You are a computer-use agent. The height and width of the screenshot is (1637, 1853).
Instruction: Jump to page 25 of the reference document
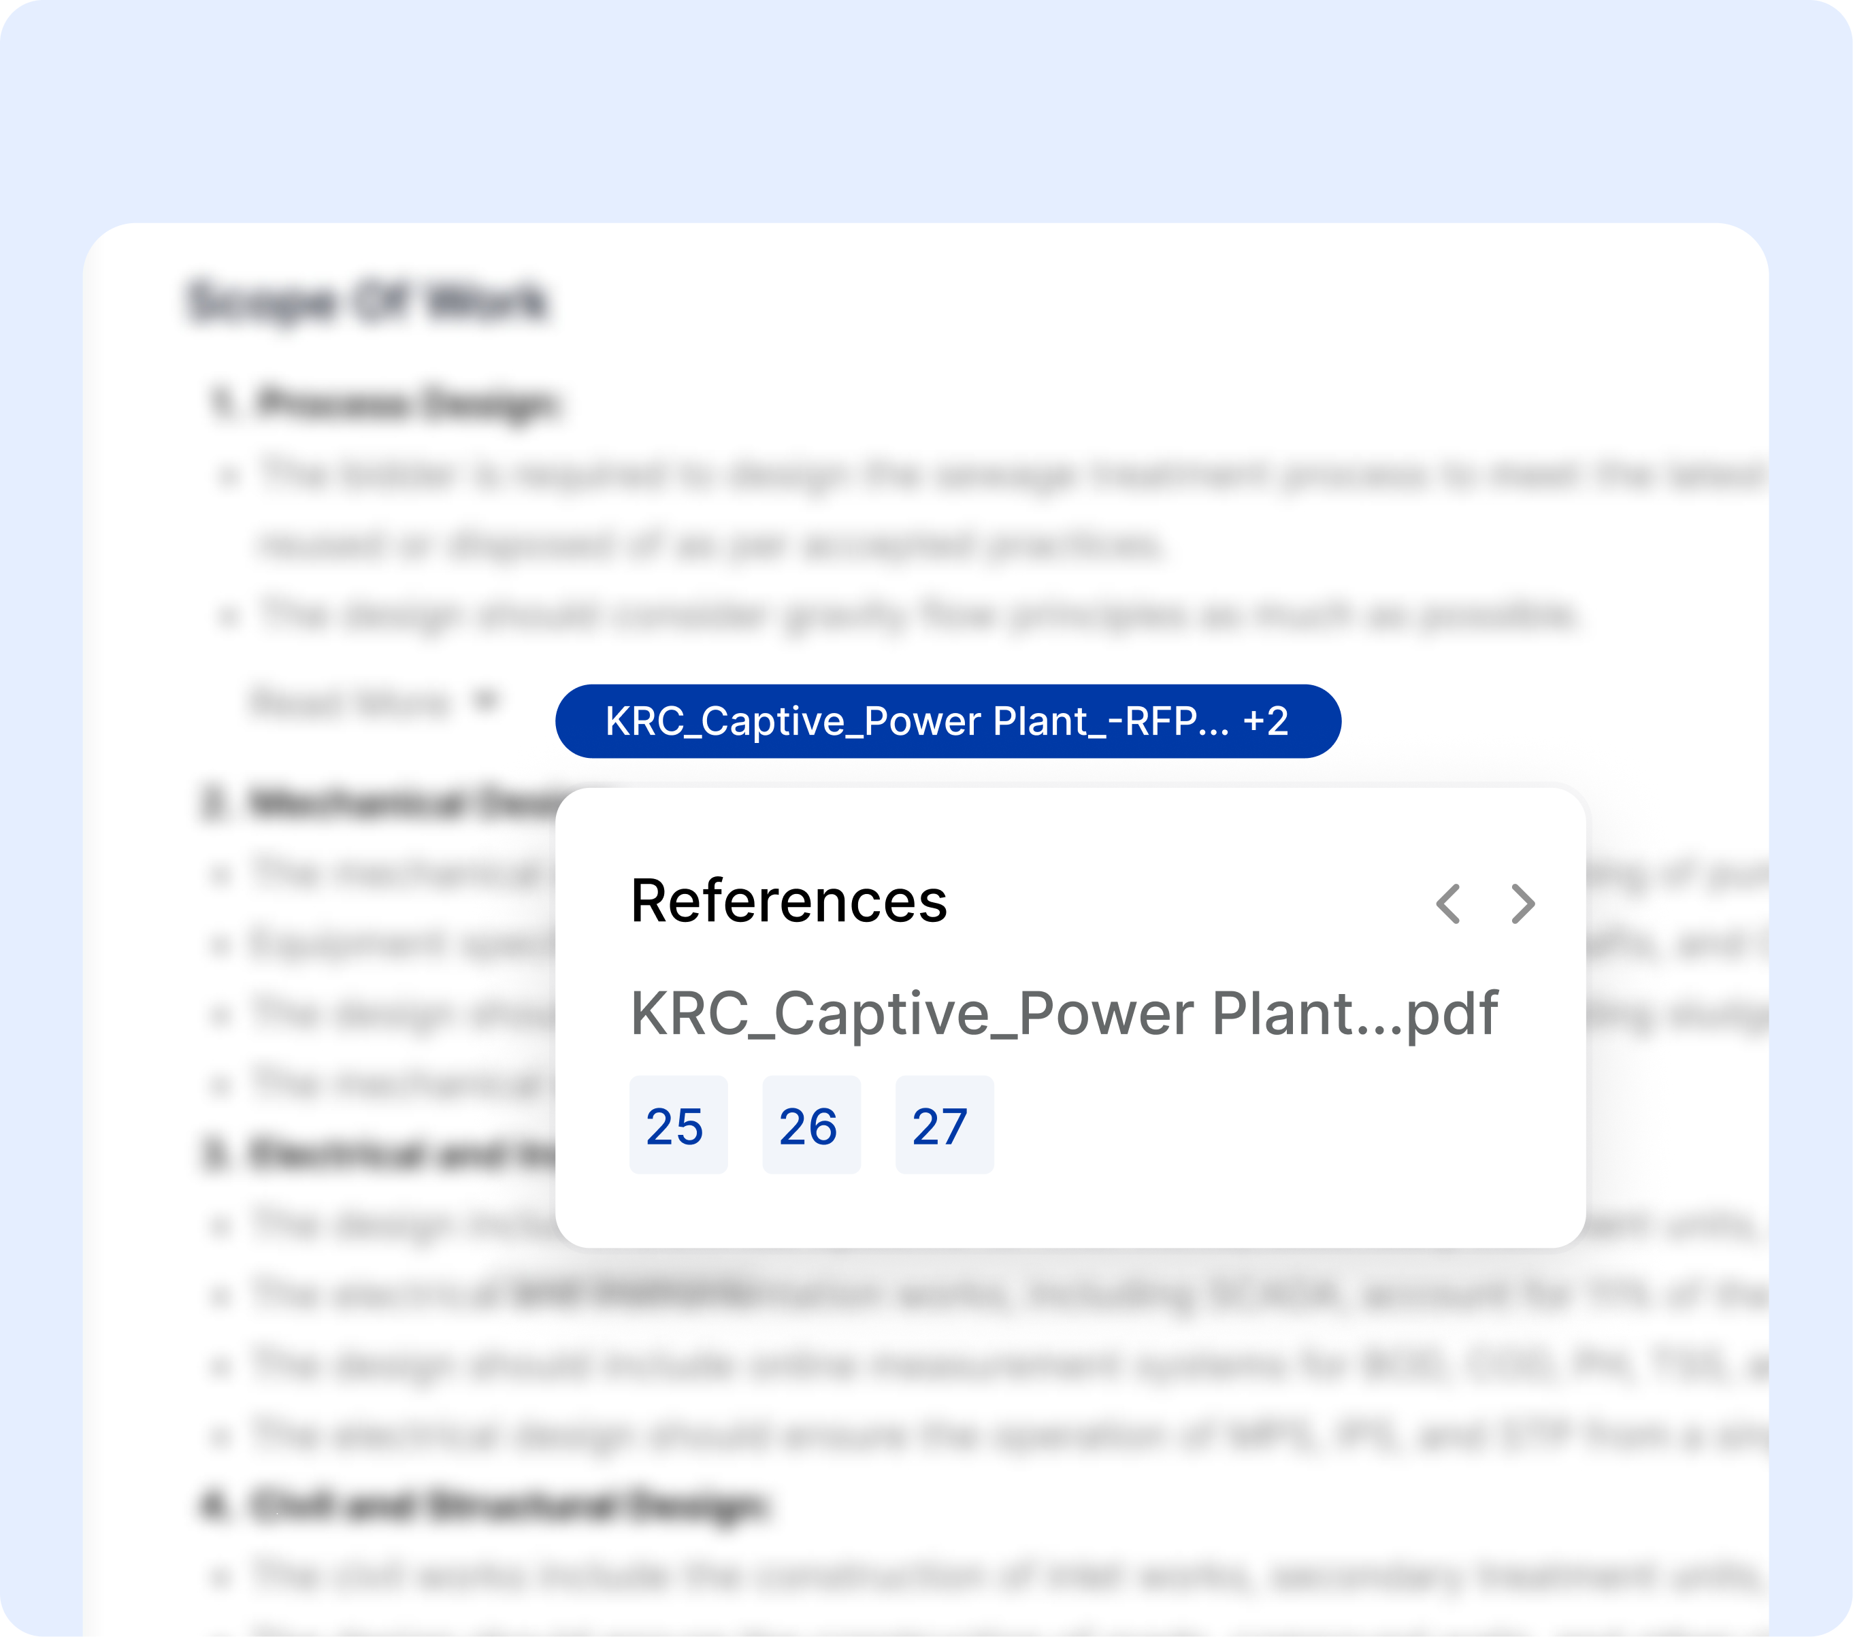pyautogui.click(x=678, y=1125)
